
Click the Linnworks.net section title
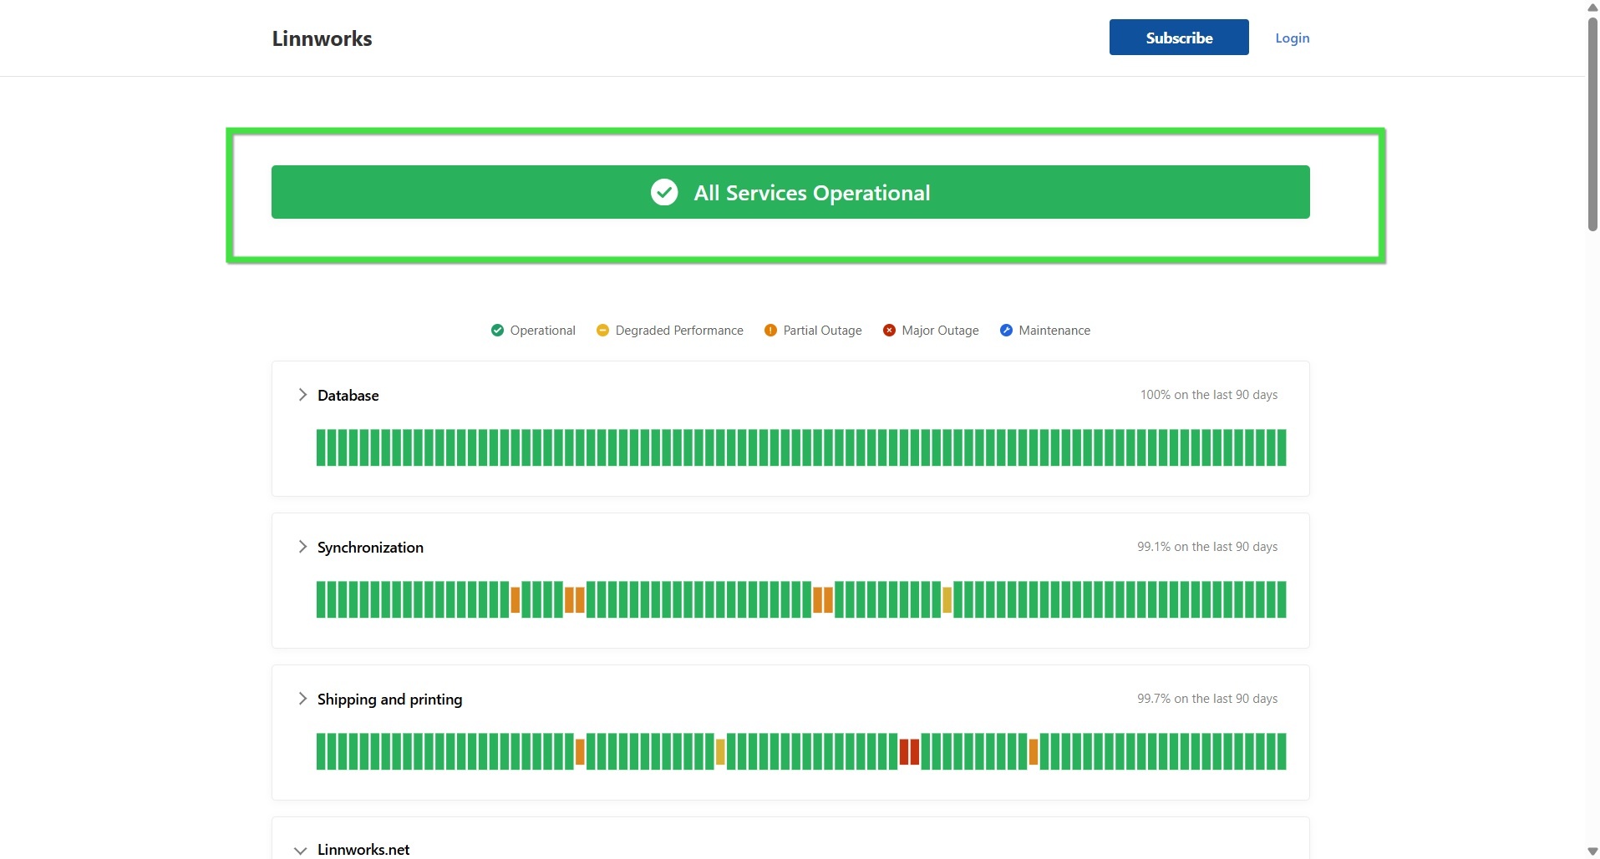[363, 850]
